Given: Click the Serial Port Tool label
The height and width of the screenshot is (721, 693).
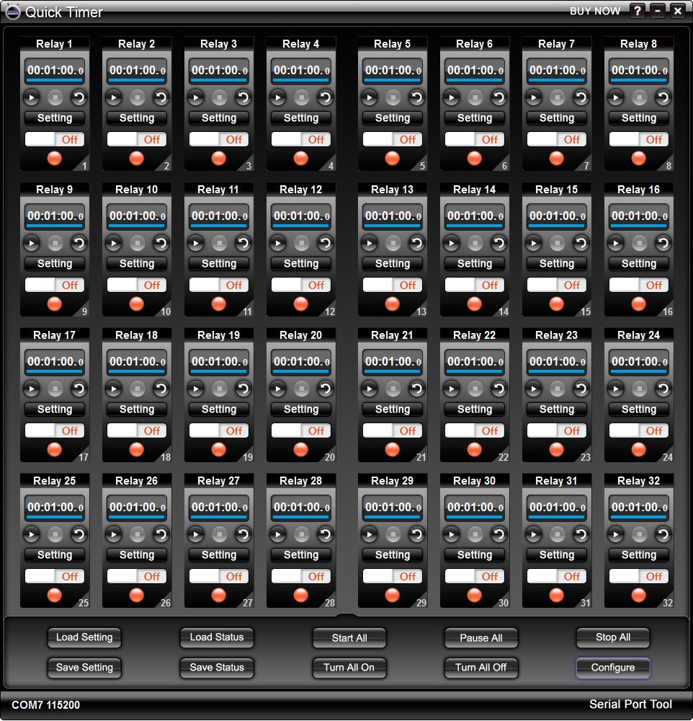Looking at the screenshot, I should tap(630, 704).
